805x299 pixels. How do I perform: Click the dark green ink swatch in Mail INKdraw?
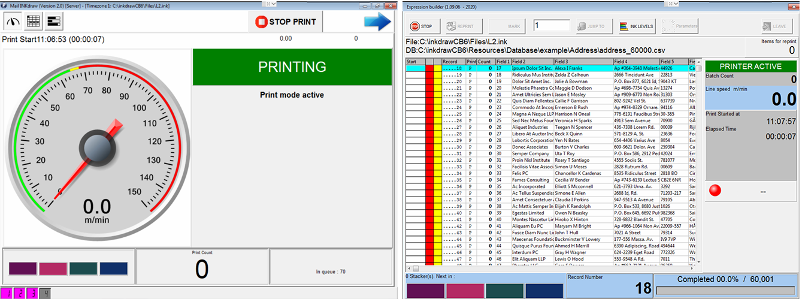point(83,269)
